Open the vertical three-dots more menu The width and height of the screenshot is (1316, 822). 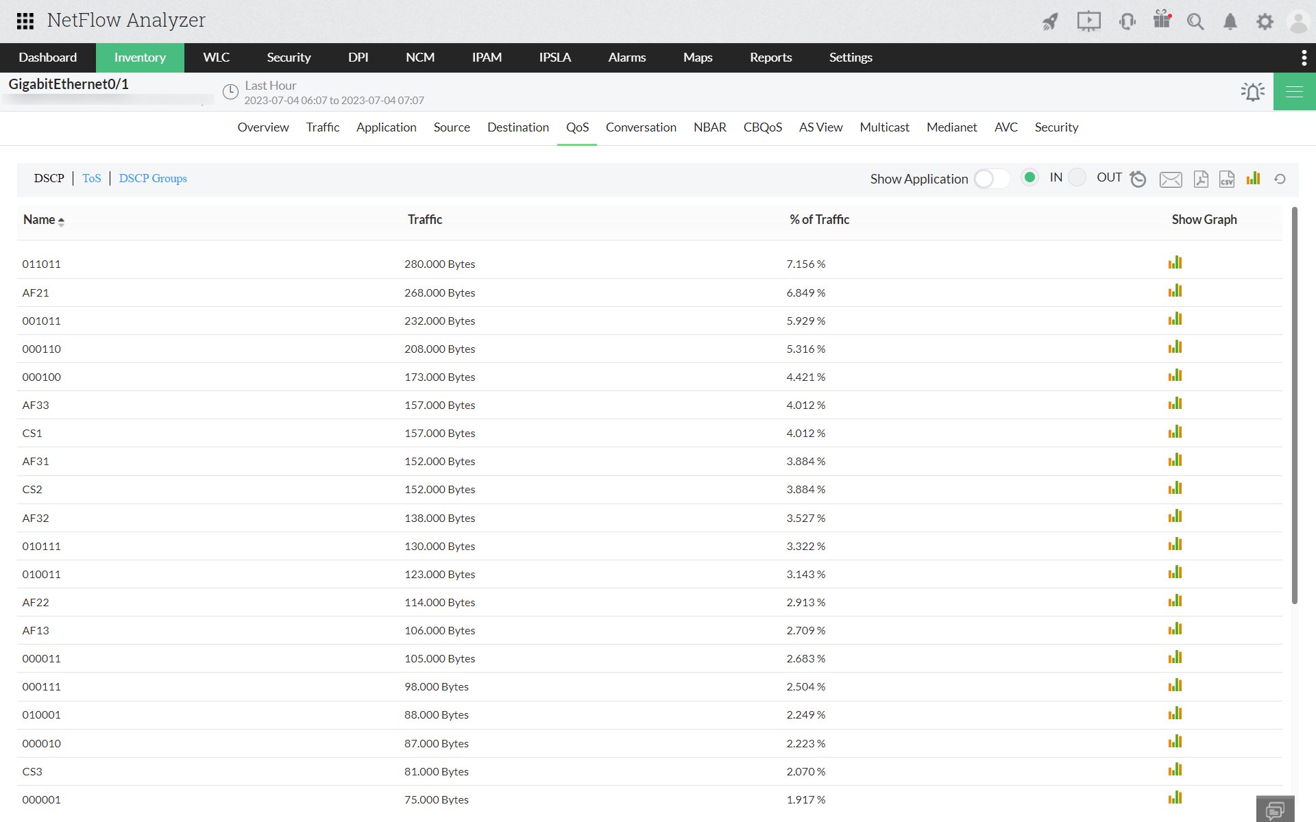[x=1304, y=58]
